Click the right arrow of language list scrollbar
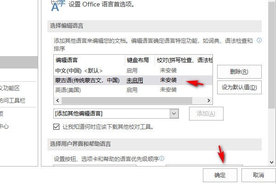The height and width of the screenshot is (184, 276). [209, 101]
